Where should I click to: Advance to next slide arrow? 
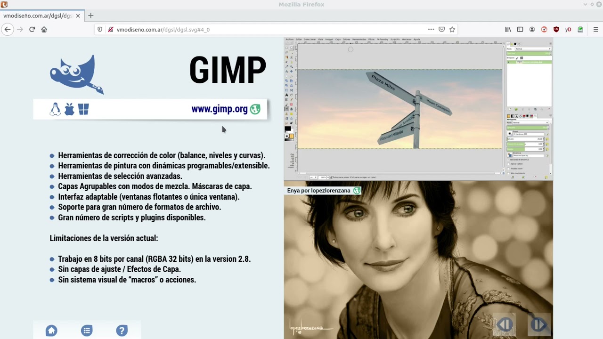pos(539,324)
